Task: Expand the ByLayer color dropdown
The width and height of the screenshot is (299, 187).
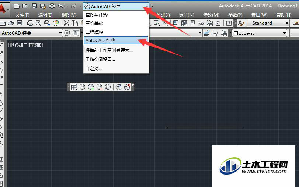Action: coord(285,33)
